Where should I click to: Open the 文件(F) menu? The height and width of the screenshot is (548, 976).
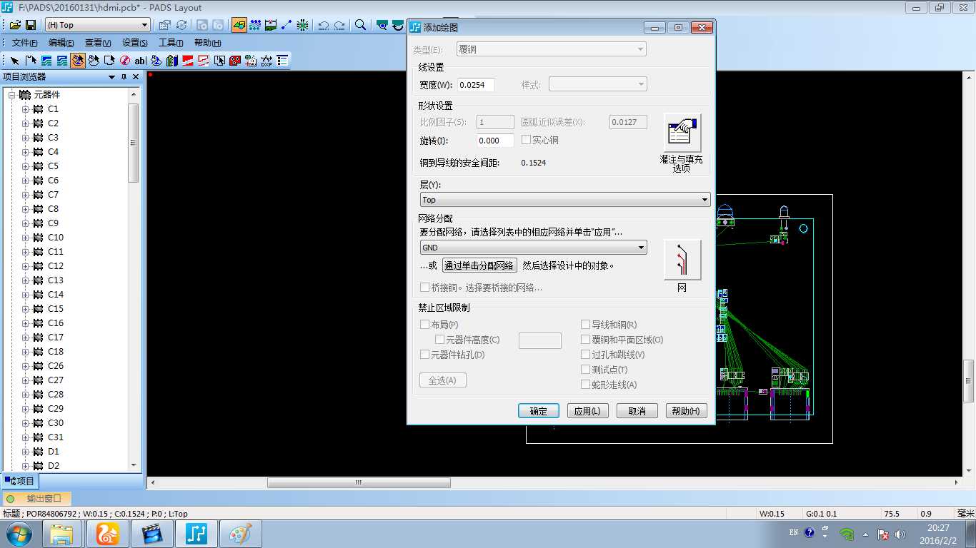pyautogui.click(x=25, y=43)
